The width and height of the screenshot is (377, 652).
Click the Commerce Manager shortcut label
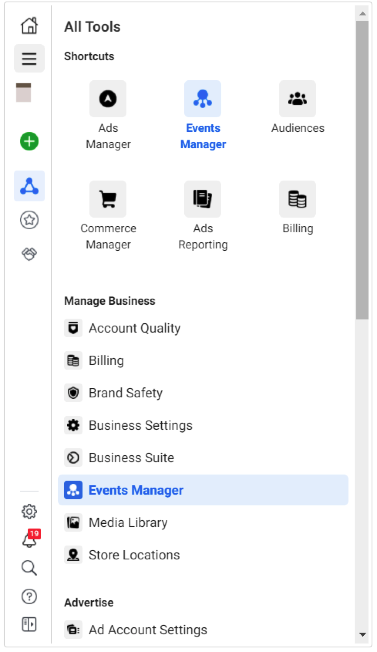108,236
